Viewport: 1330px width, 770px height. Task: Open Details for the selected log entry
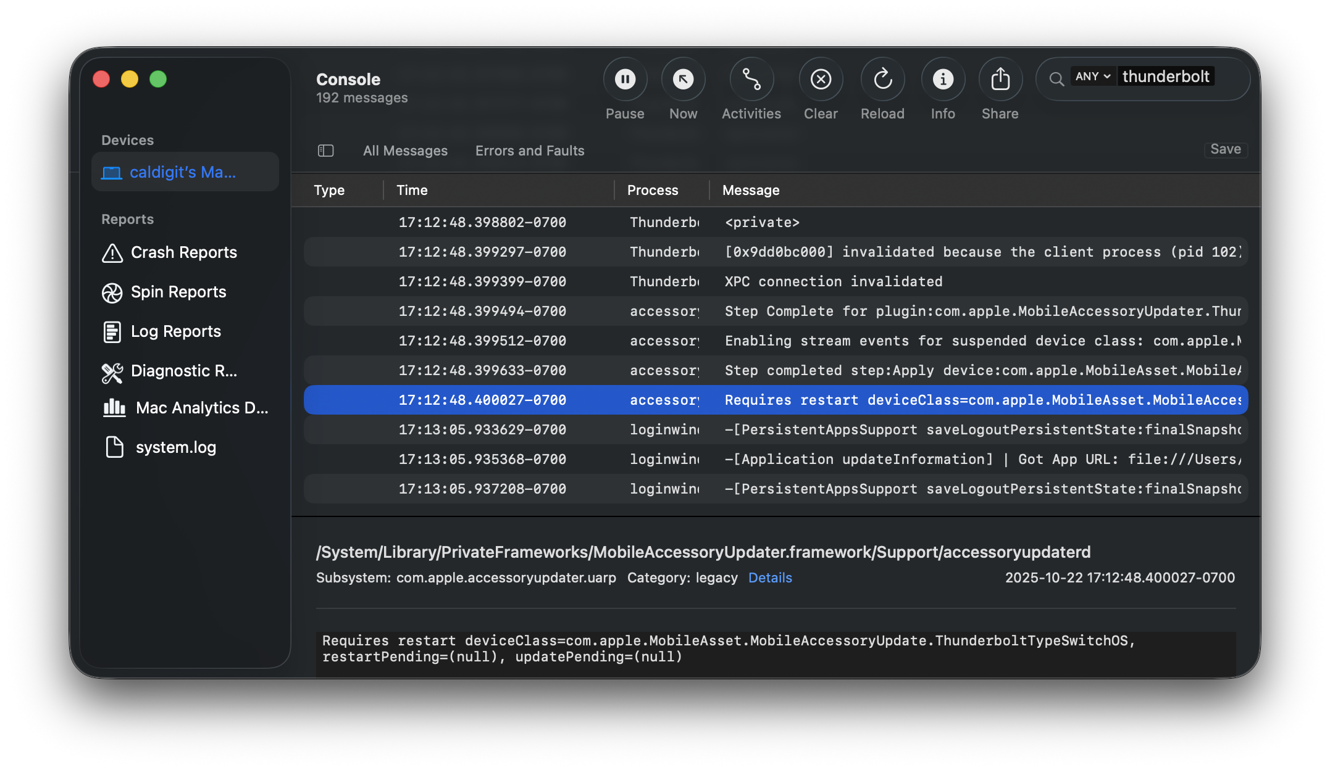[770, 577]
